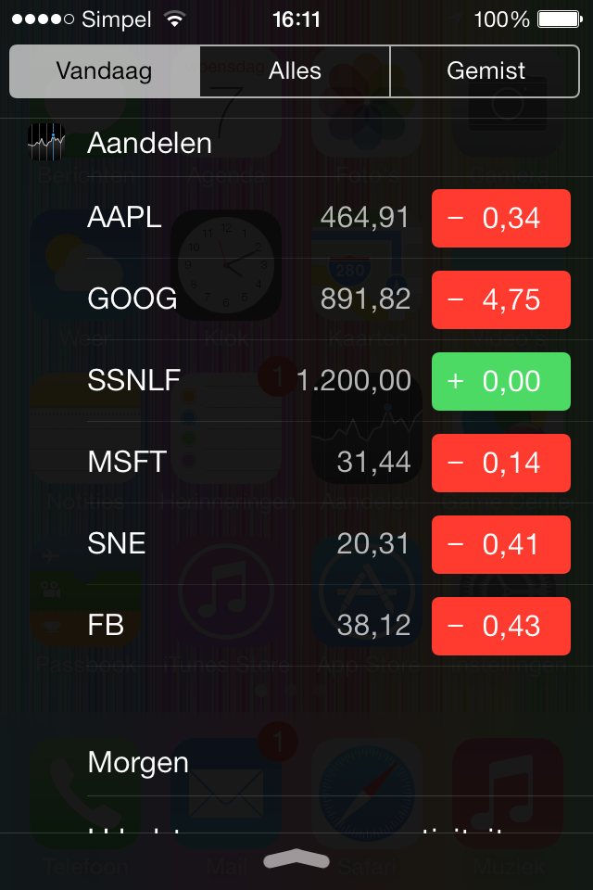Screen dimensions: 593x890
Task: Tap the 16:11 status bar clock
Action: pos(296,19)
